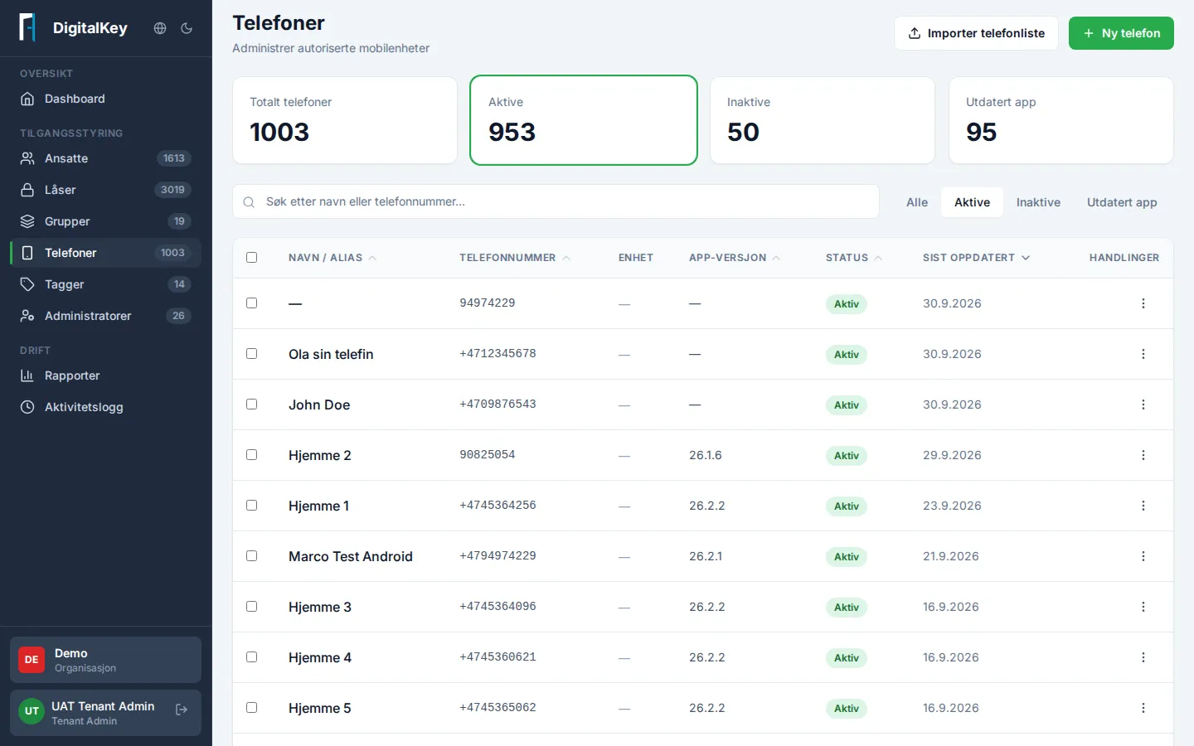Switch to the Inaktive filter tab
The width and height of the screenshot is (1194, 746).
pos(1038,202)
